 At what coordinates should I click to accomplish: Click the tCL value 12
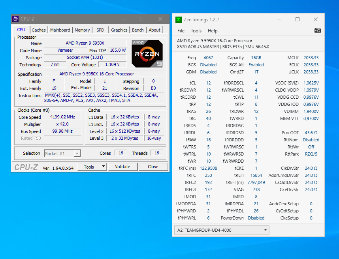pos(208,83)
